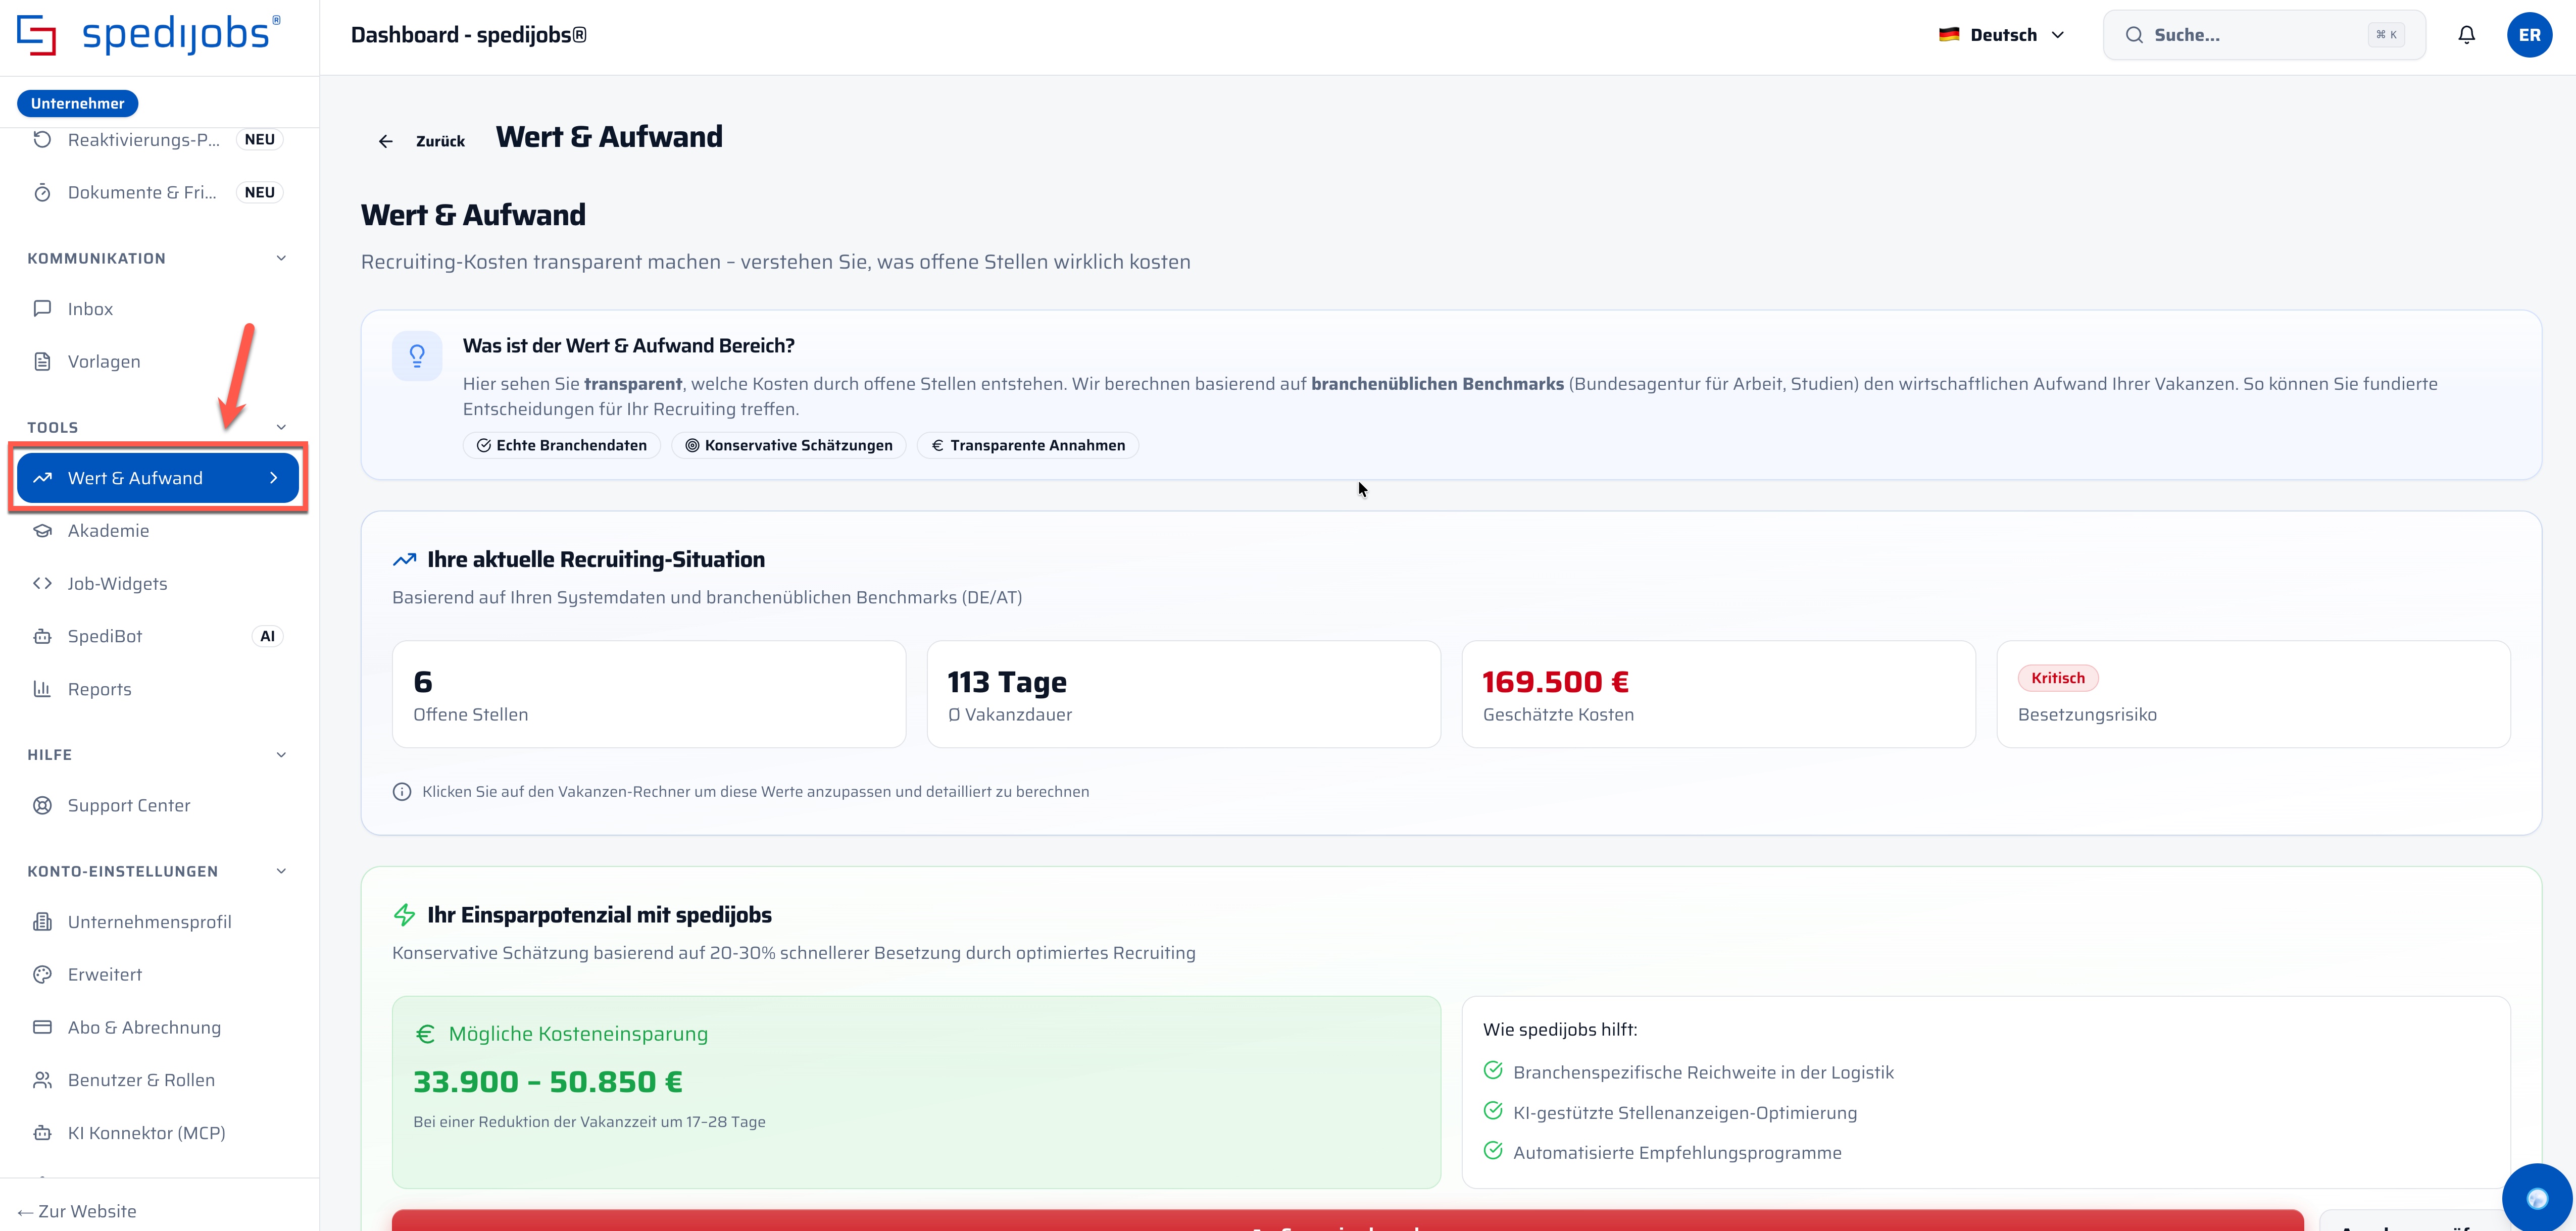The height and width of the screenshot is (1231, 2576).
Task: Click the spedijobs logo
Action: click(x=148, y=35)
